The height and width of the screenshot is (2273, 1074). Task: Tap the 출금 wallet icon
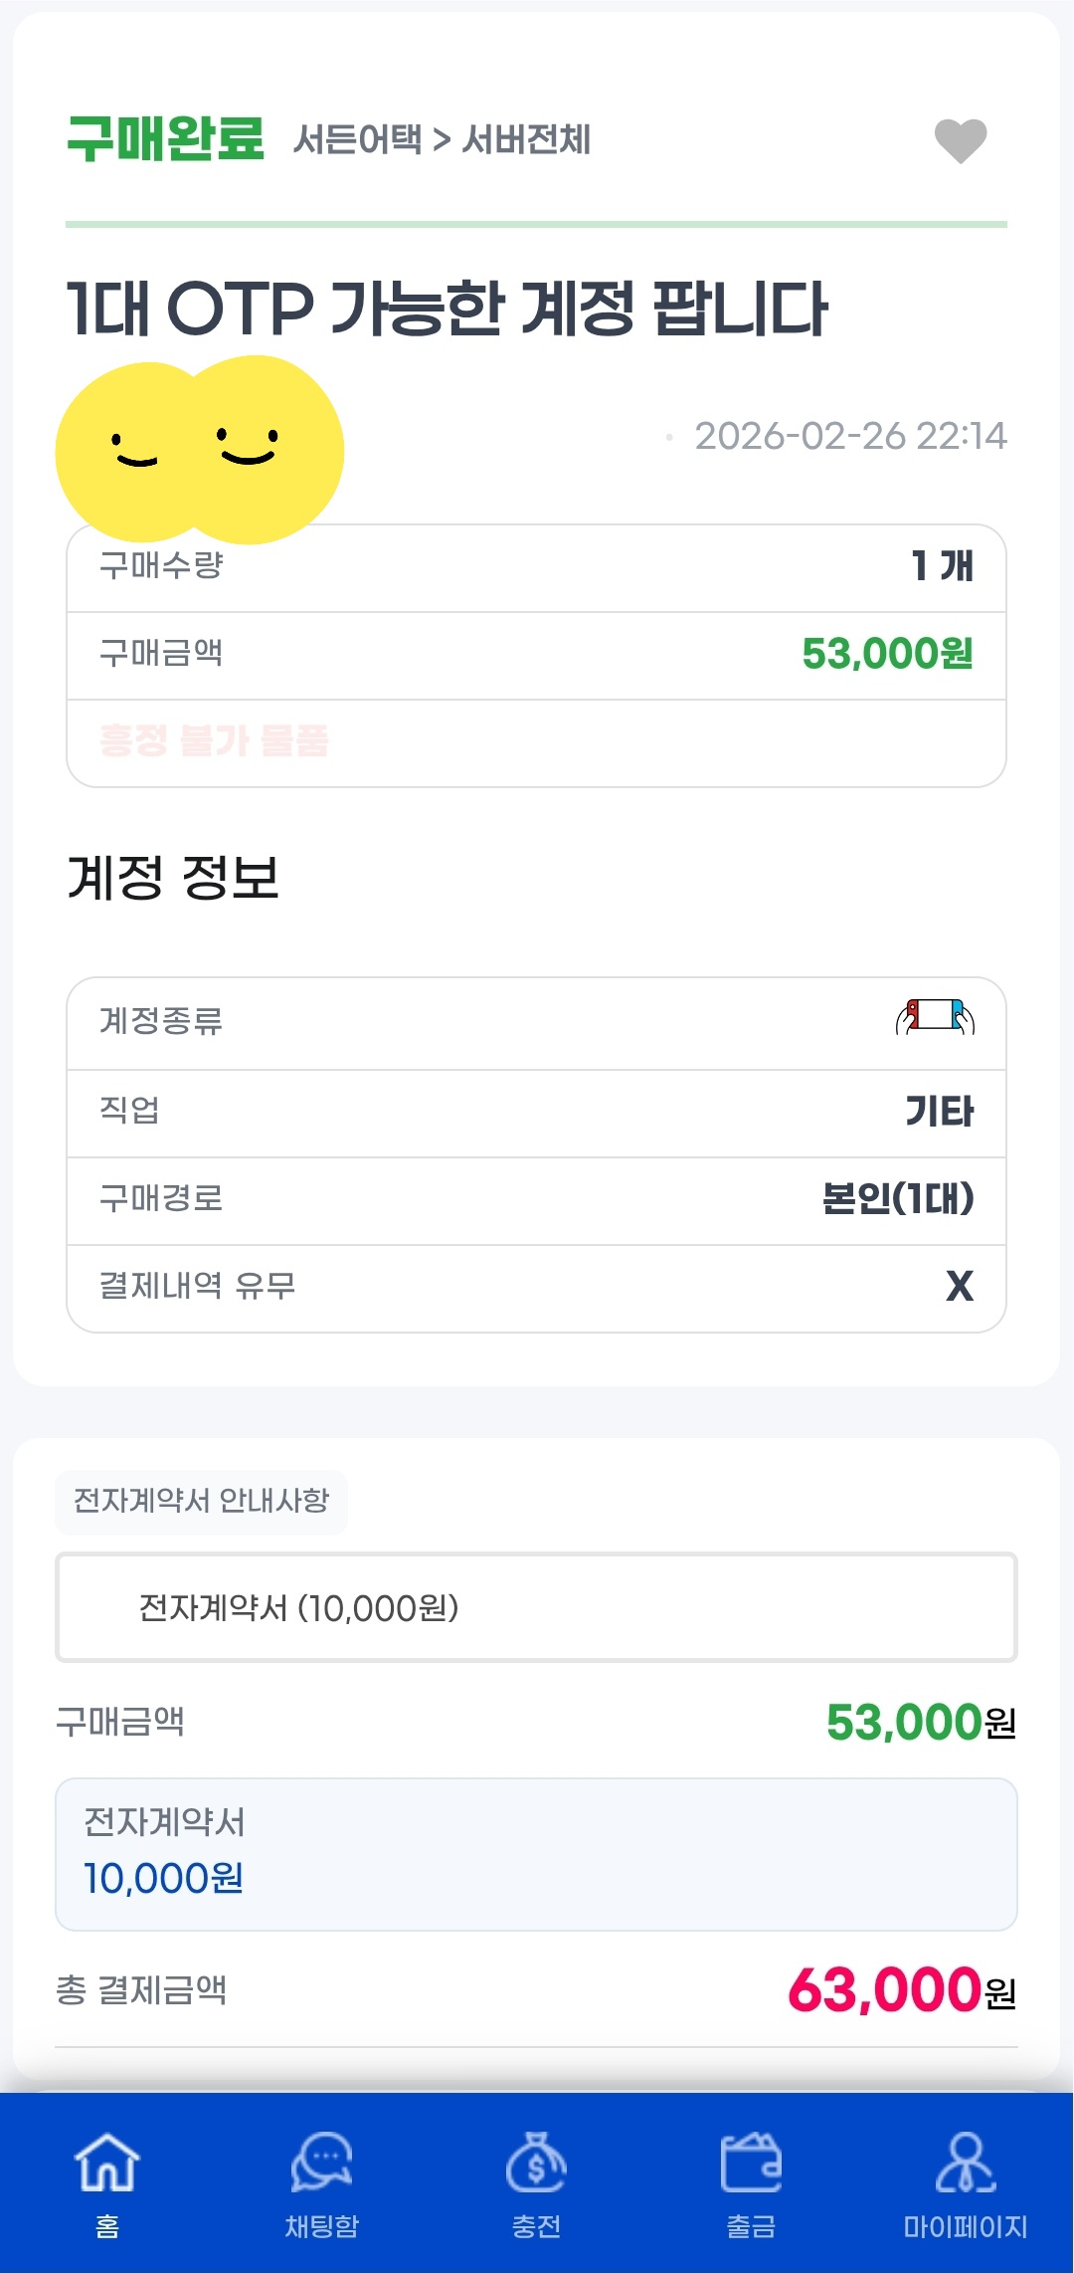(x=751, y=2164)
